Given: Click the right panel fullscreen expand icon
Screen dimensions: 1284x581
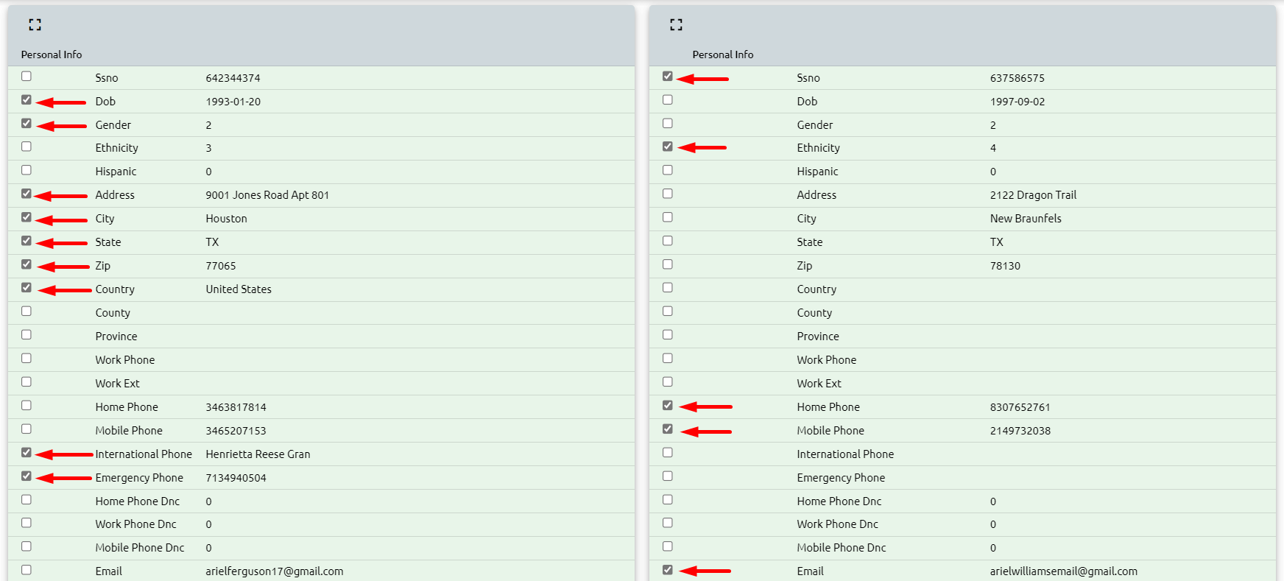Looking at the screenshot, I should coord(676,25).
